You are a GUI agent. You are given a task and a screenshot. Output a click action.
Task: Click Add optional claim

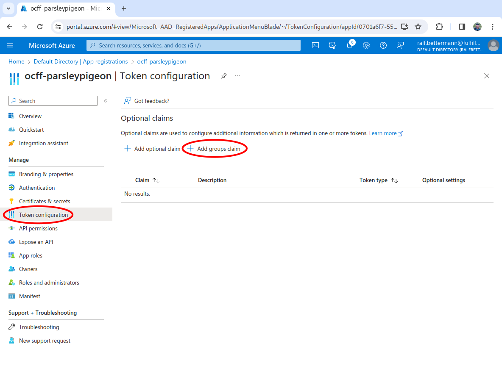[152, 149]
